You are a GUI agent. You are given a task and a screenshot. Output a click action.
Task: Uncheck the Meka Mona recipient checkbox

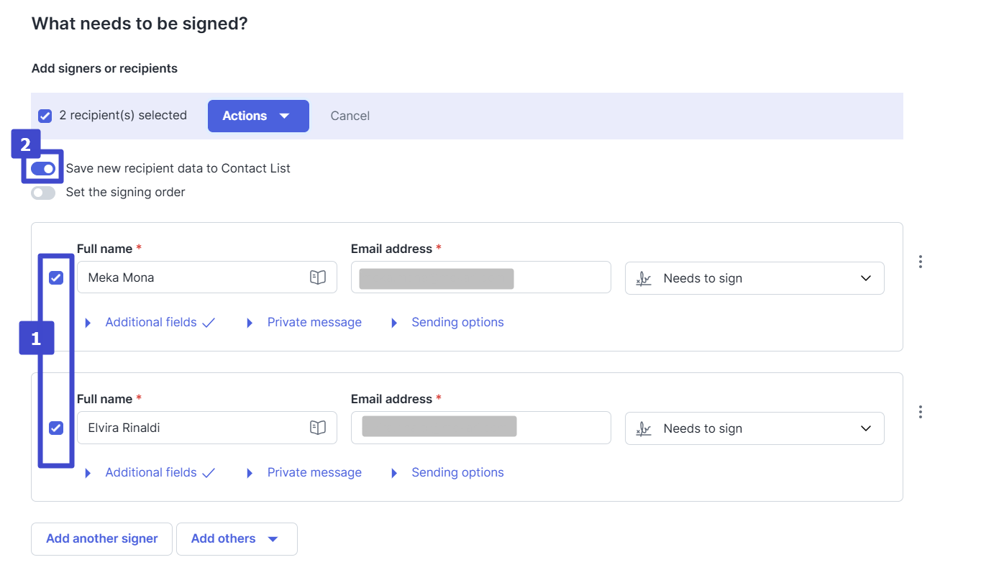point(56,277)
